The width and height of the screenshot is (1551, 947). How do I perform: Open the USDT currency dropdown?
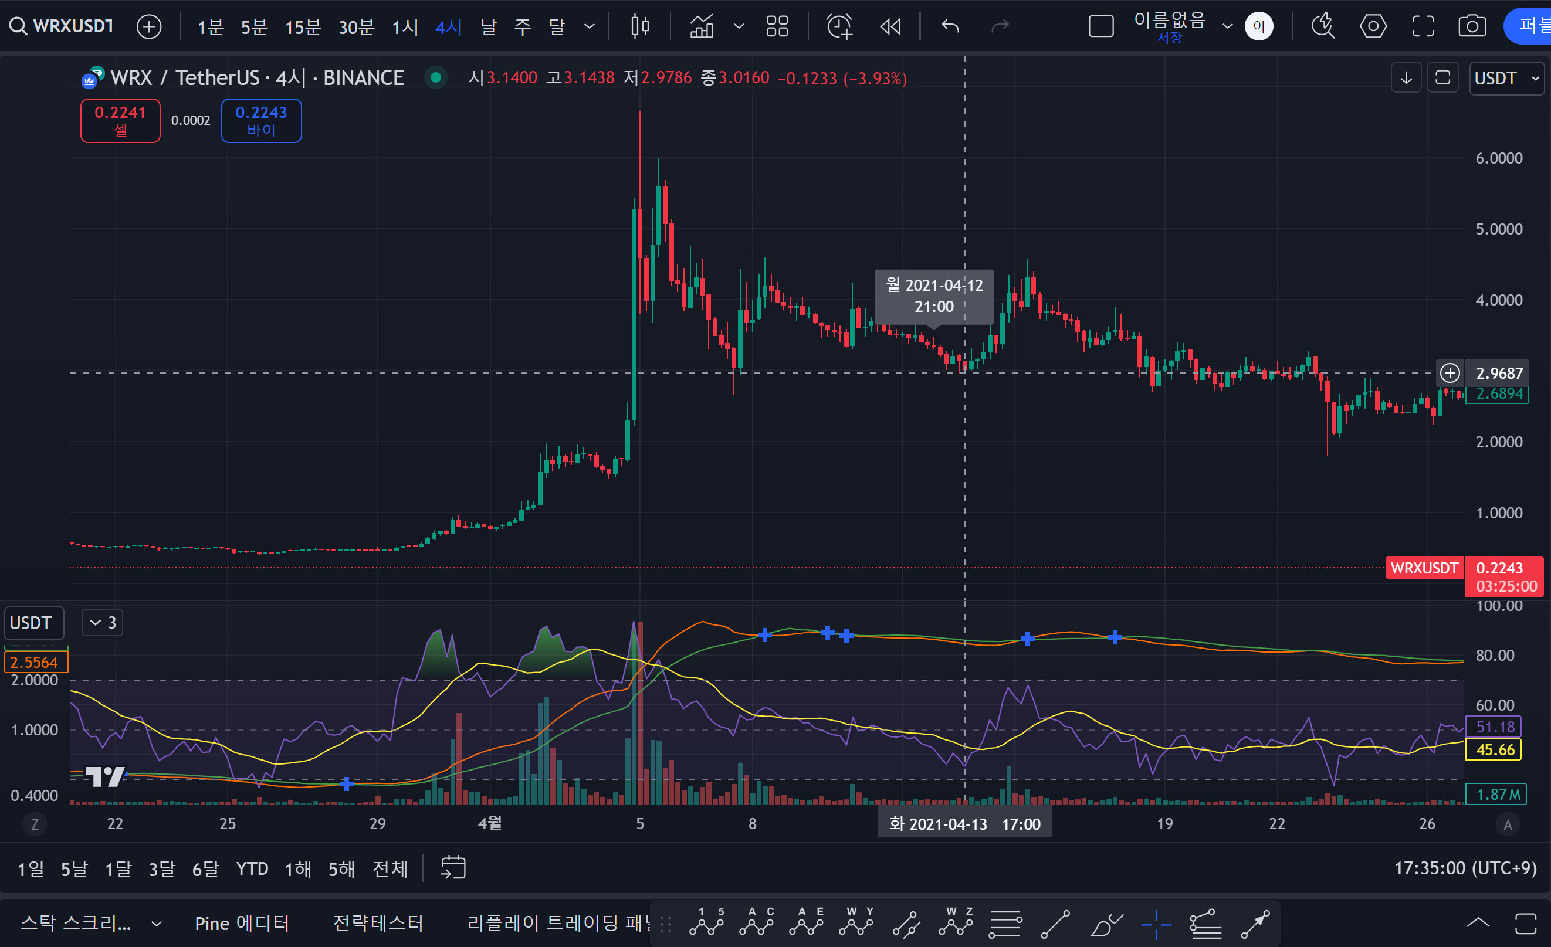pos(1506,79)
